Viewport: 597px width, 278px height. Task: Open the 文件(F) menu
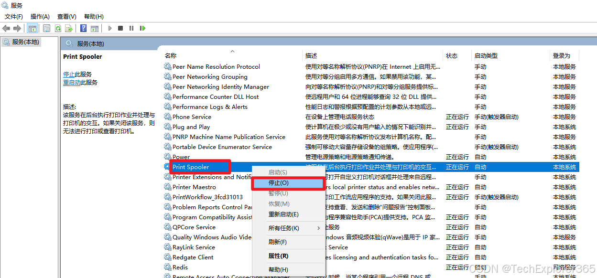click(14, 17)
